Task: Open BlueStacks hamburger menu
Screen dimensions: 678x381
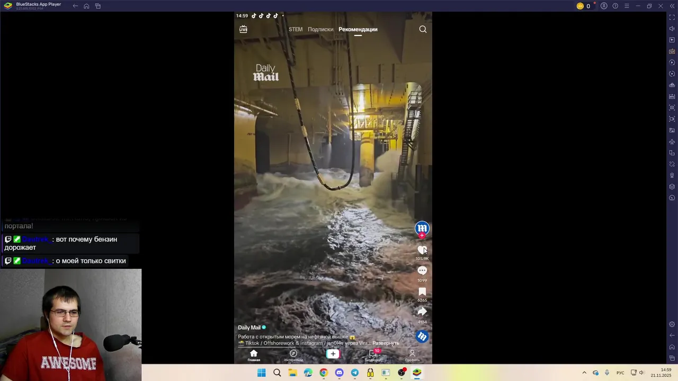Action: (627, 6)
